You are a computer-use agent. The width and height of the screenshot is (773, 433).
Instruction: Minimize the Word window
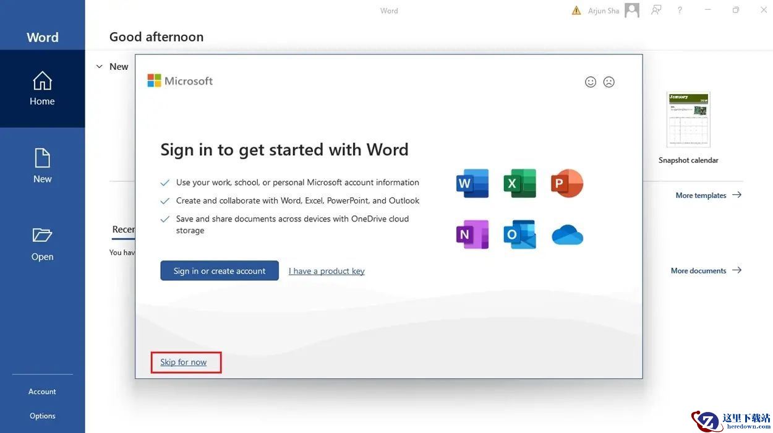click(x=708, y=10)
